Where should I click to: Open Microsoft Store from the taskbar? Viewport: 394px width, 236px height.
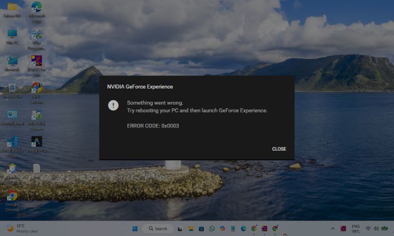pos(201,229)
